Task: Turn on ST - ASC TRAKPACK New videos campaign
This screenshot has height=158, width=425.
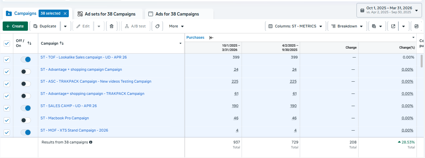Action: tap(26, 84)
